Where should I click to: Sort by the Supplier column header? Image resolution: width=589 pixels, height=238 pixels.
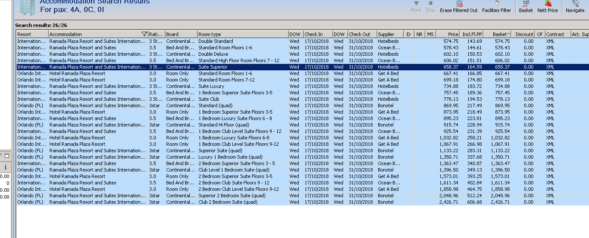(390, 34)
